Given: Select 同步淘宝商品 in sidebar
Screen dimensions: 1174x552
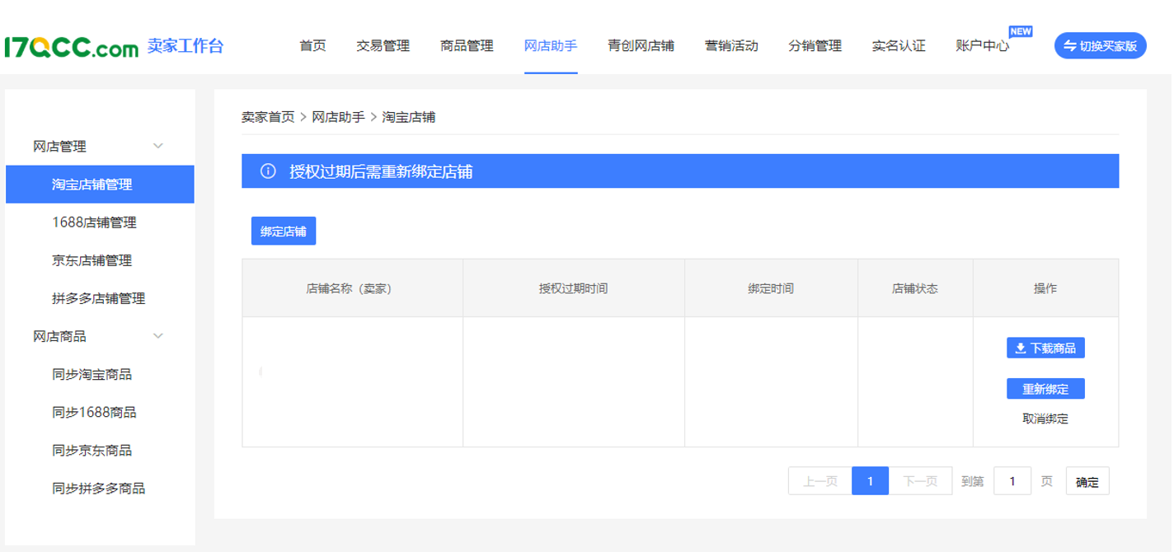Looking at the screenshot, I should [92, 374].
